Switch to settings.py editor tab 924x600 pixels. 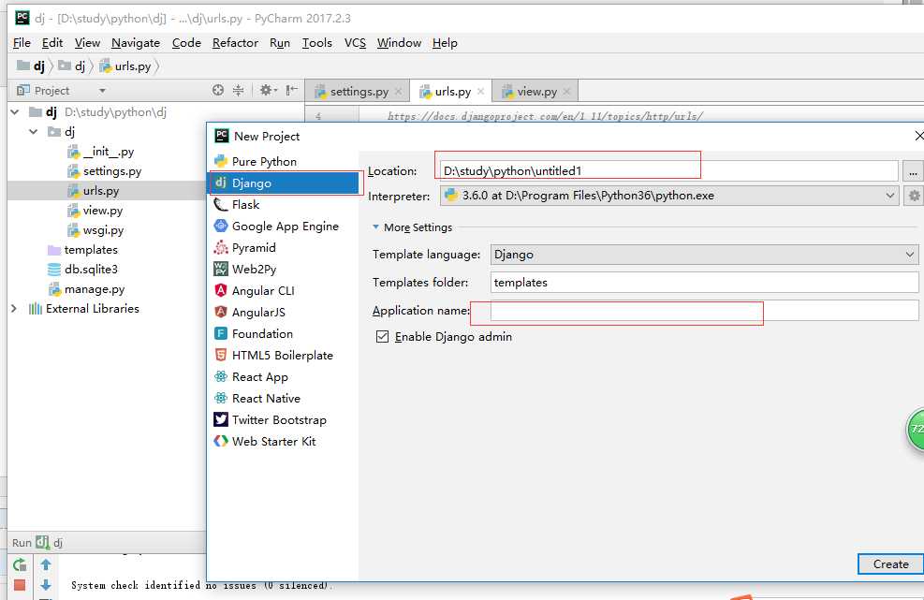pyautogui.click(x=359, y=92)
